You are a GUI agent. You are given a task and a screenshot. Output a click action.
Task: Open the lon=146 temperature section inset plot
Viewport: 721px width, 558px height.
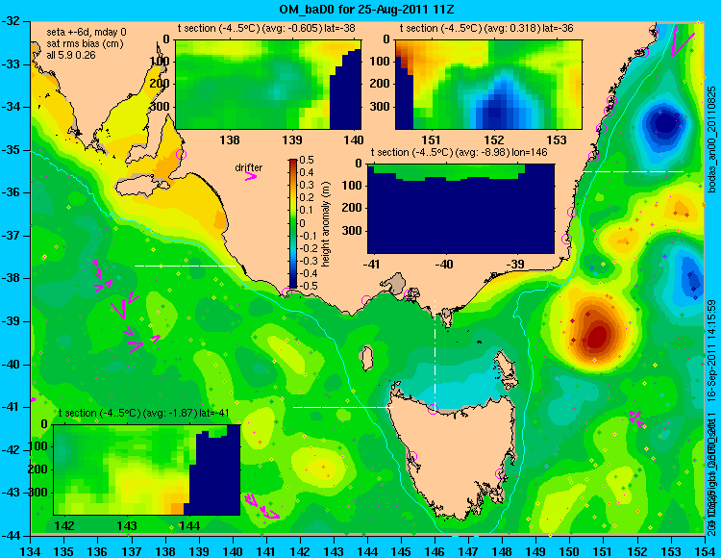tap(460, 209)
